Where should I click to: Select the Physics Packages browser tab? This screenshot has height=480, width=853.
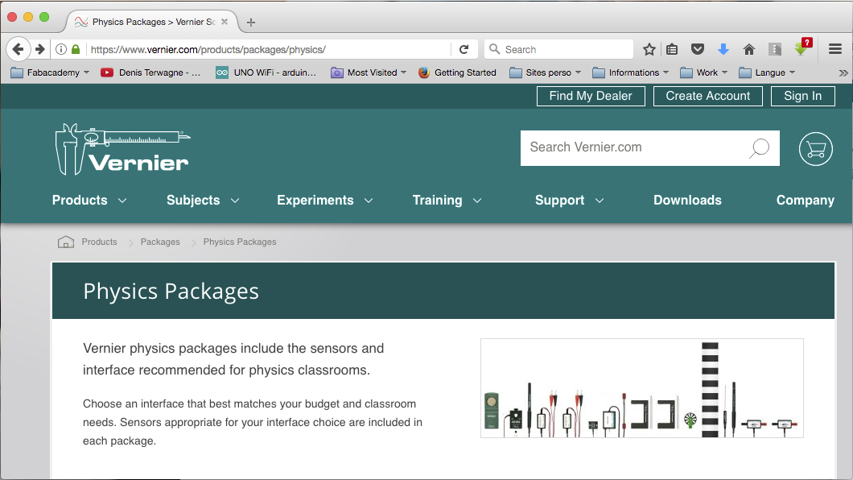pos(152,22)
